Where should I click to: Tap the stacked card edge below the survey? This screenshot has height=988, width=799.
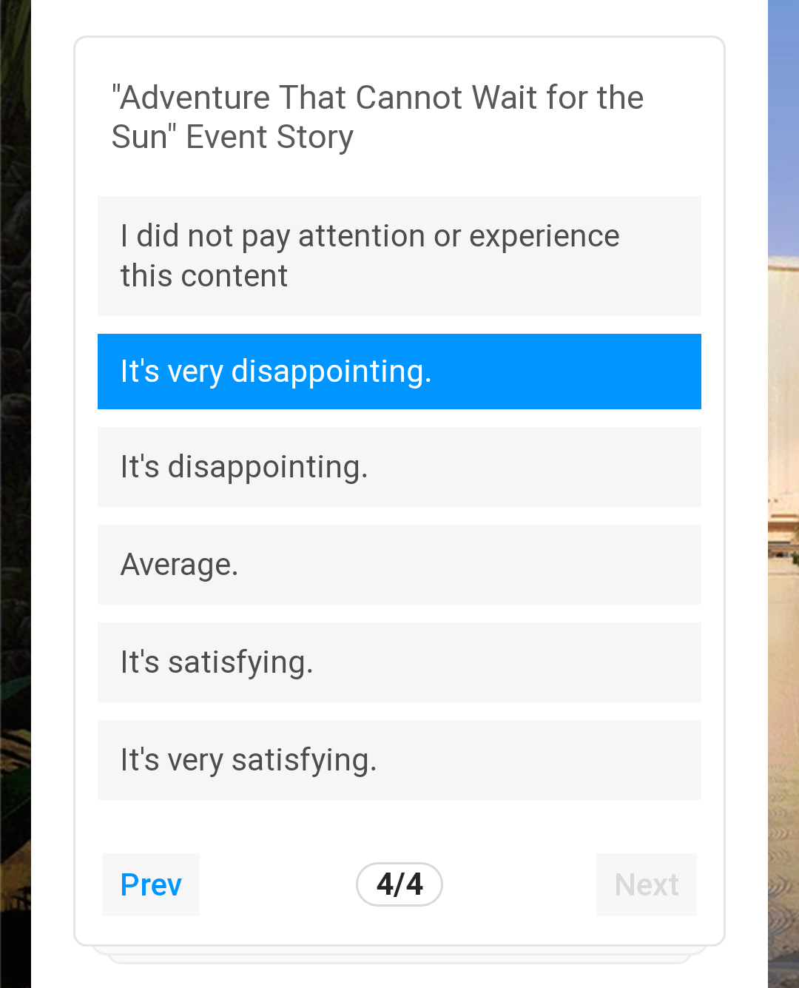point(399,955)
